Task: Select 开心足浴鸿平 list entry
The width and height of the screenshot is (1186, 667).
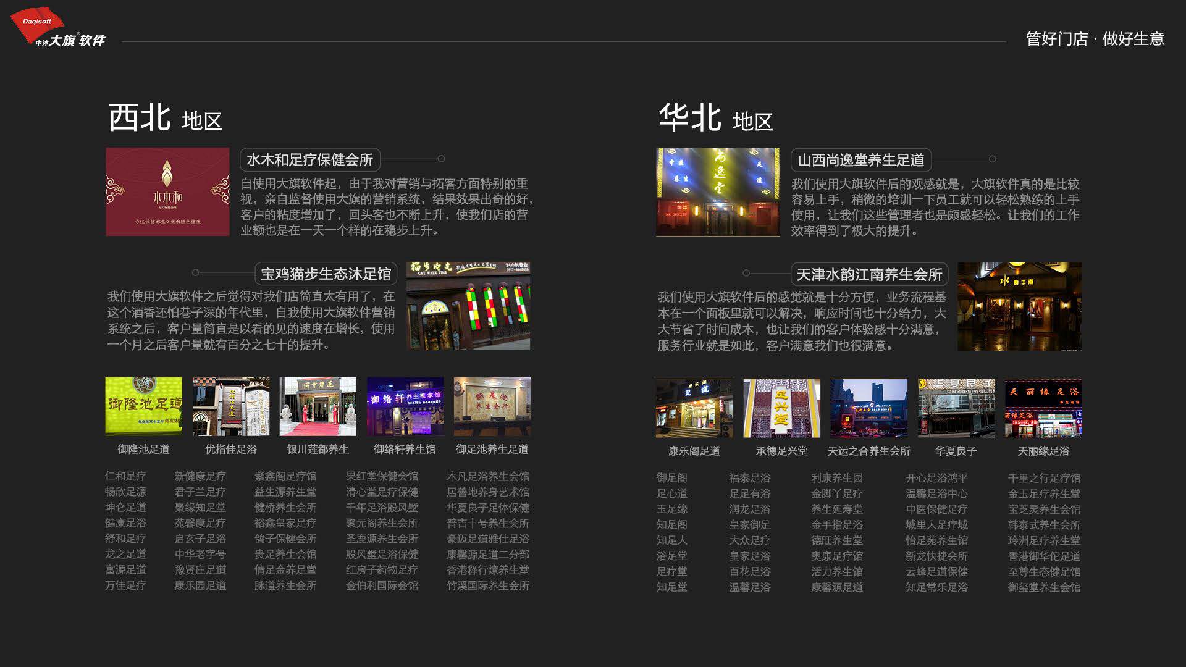Action: (x=936, y=478)
